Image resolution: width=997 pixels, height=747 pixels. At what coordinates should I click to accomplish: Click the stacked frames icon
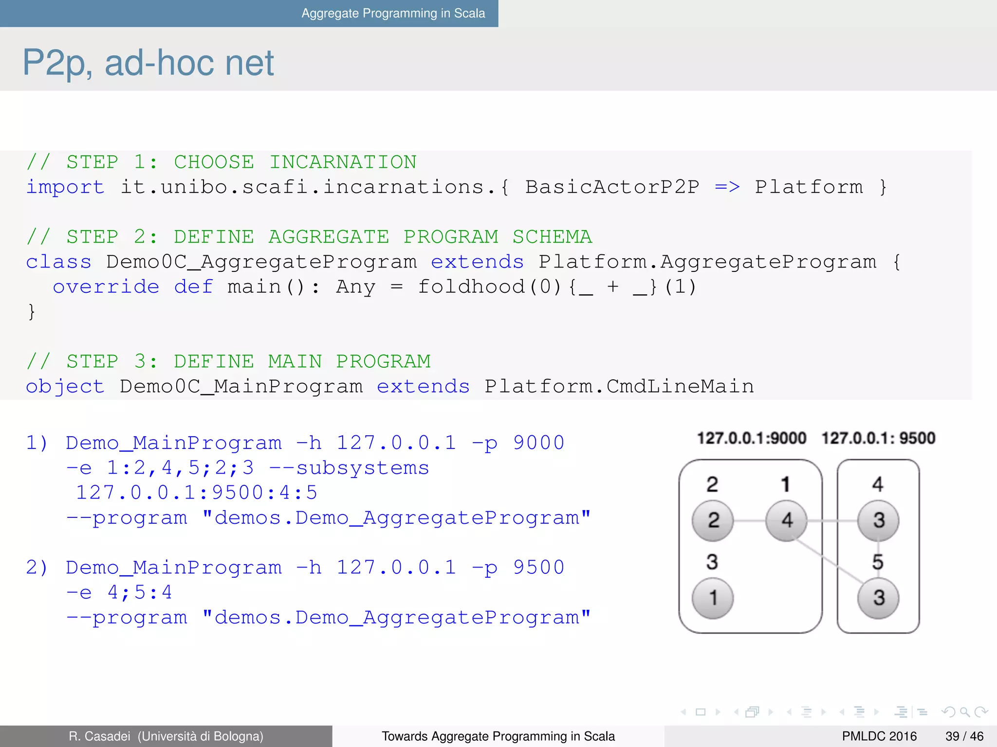pyautogui.click(x=753, y=712)
